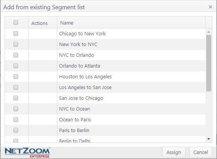Screen dimensions: 217x159
Task: Check the New York to NYC segment
Action: 16,44
